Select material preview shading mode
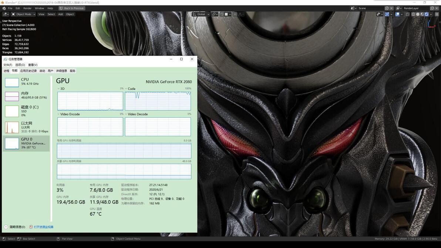 422,14
